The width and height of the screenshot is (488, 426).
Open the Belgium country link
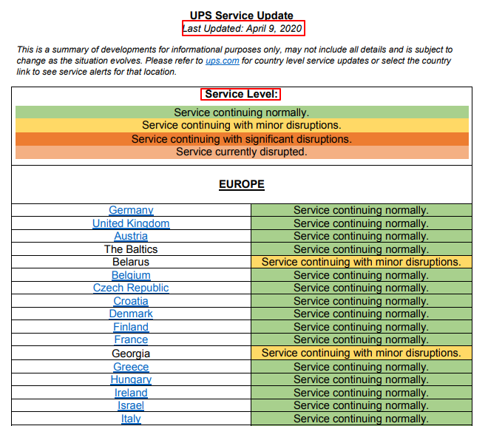click(x=131, y=275)
